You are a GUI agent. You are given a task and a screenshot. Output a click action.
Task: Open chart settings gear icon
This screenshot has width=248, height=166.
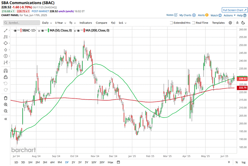(x=231, y=23)
